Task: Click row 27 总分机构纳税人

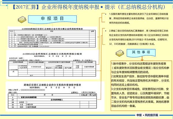Action: pyautogui.click(x=52, y=100)
